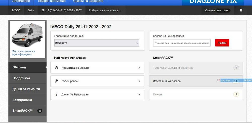Click the stopwatch icon for Нормативи за ремонт

pyautogui.click(x=56, y=68)
